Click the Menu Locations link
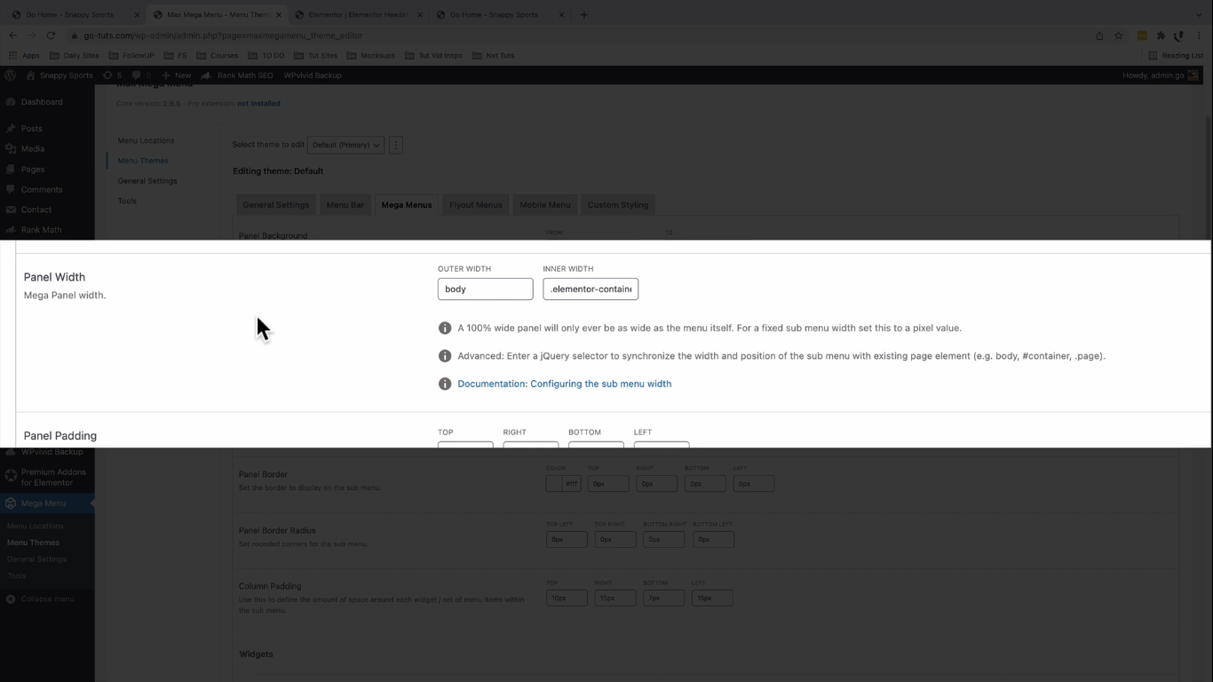 click(x=146, y=140)
